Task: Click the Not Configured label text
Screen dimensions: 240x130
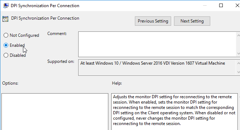Action: pos(24,35)
